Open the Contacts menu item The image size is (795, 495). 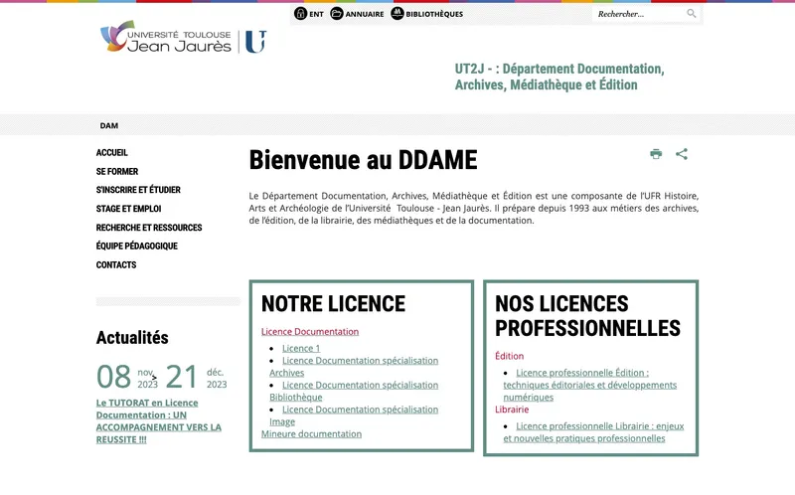(x=116, y=265)
